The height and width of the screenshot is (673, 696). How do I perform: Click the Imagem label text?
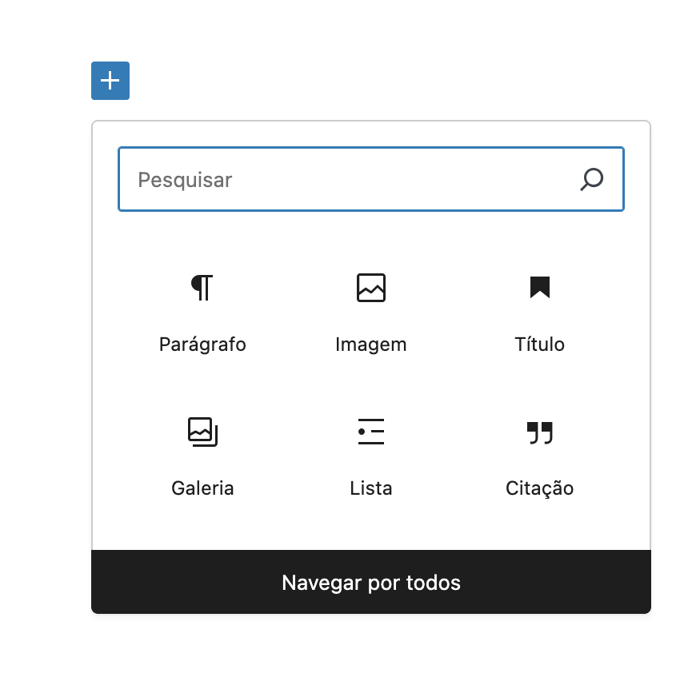coord(371,344)
